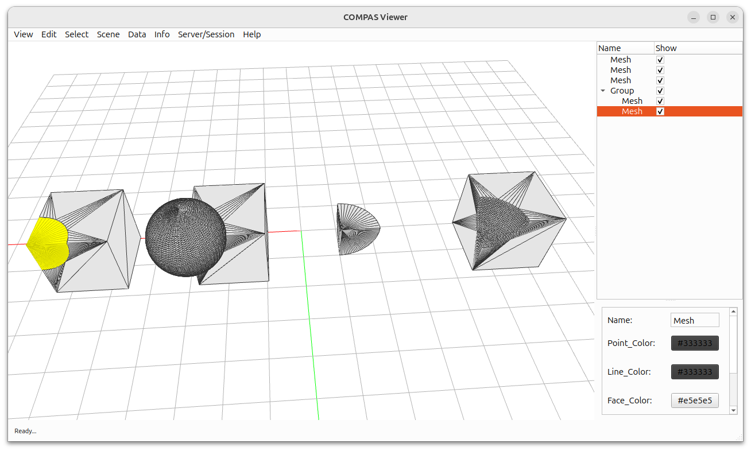Uncheck Show for the Group item
Image resolution: width=751 pixels, height=451 pixels.
tap(660, 90)
